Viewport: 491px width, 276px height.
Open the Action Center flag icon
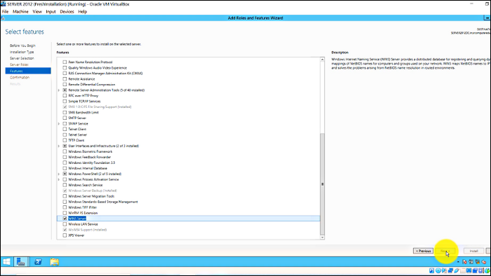[x=464, y=261]
